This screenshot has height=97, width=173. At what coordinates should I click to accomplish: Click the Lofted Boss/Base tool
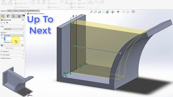pos(21,4)
